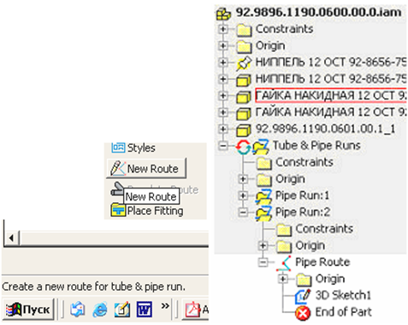
Task: Click the root assembly icon
Action: (x=223, y=14)
